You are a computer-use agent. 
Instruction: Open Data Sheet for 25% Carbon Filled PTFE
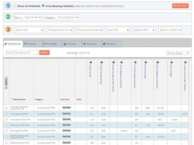[x=66, y=125]
